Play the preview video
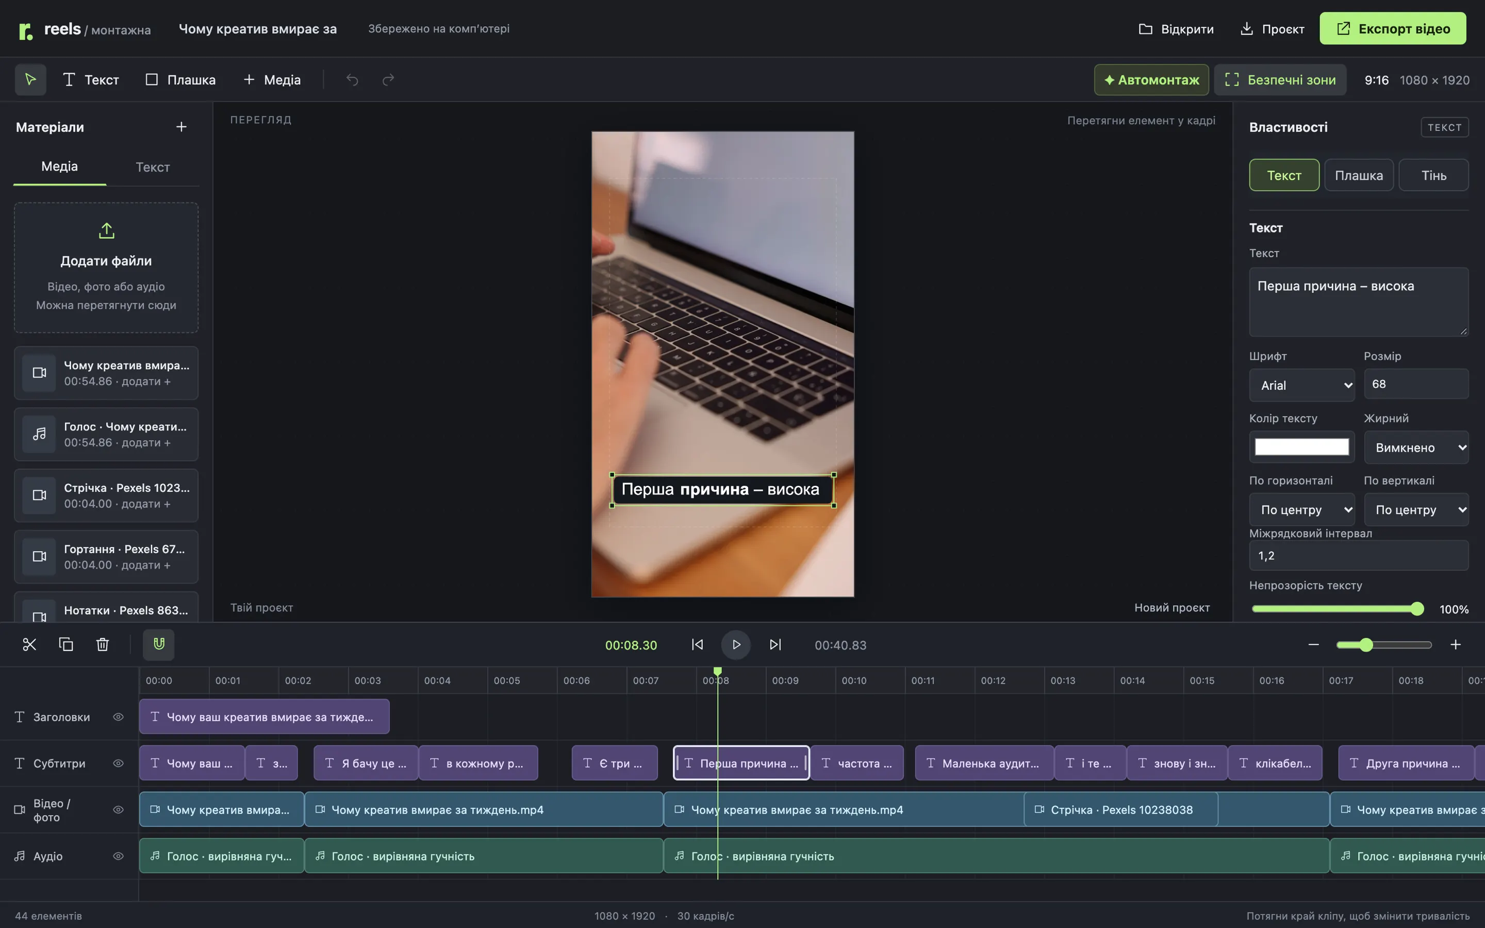The width and height of the screenshot is (1485, 928). coord(736,644)
